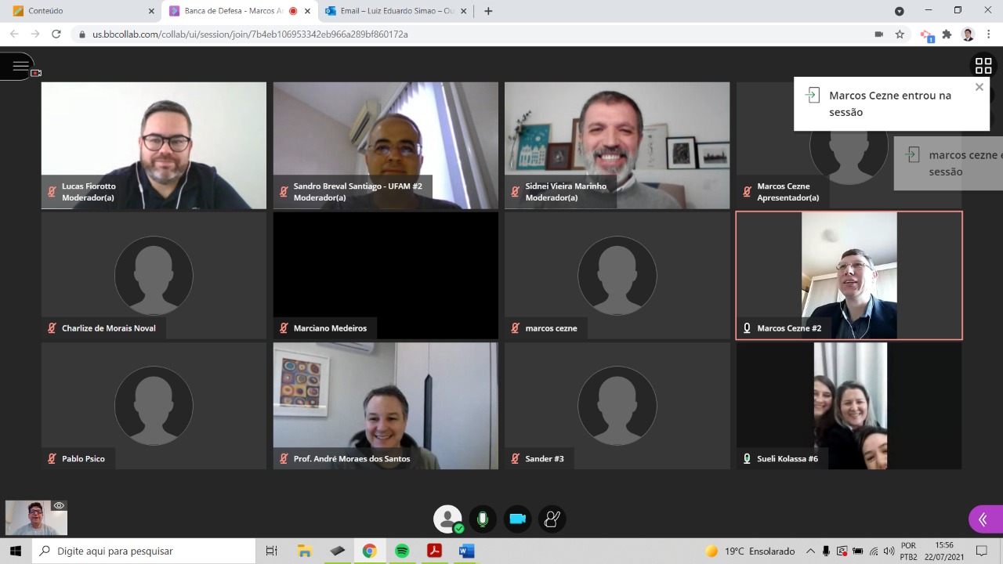
Task: Open my status and settings avatar
Action: point(447,519)
